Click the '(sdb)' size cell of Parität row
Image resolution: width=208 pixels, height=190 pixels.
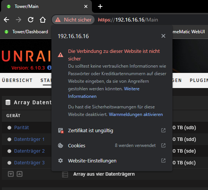point(184,128)
